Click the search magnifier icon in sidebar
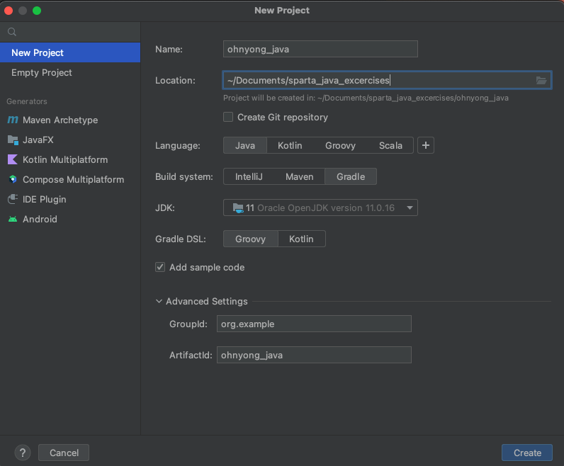 (12, 32)
